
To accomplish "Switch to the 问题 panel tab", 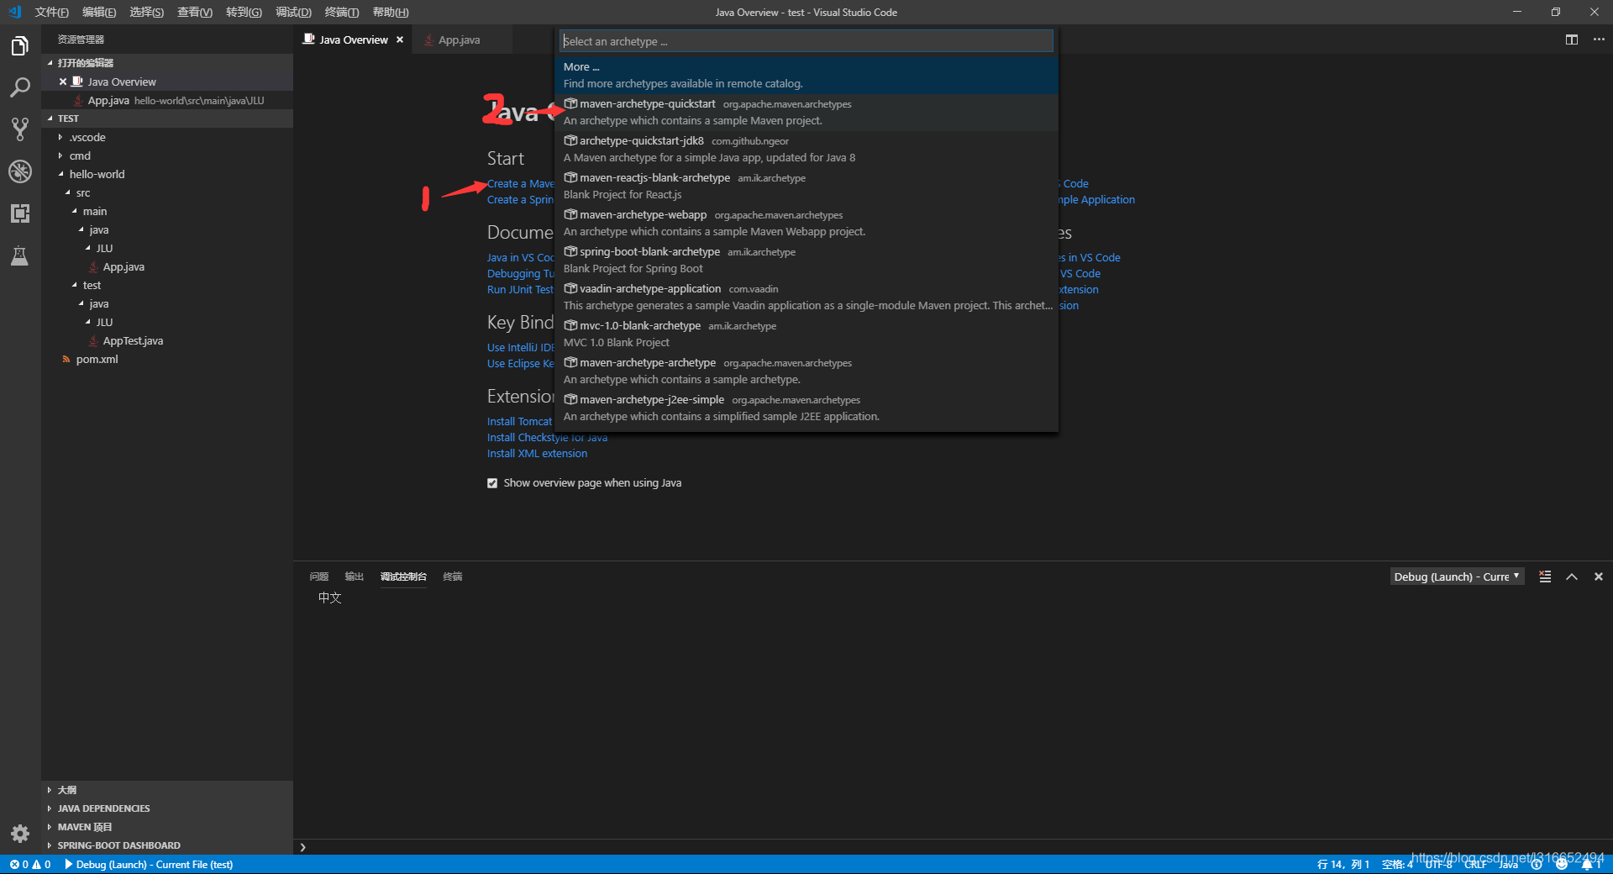I will pyautogui.click(x=318, y=577).
